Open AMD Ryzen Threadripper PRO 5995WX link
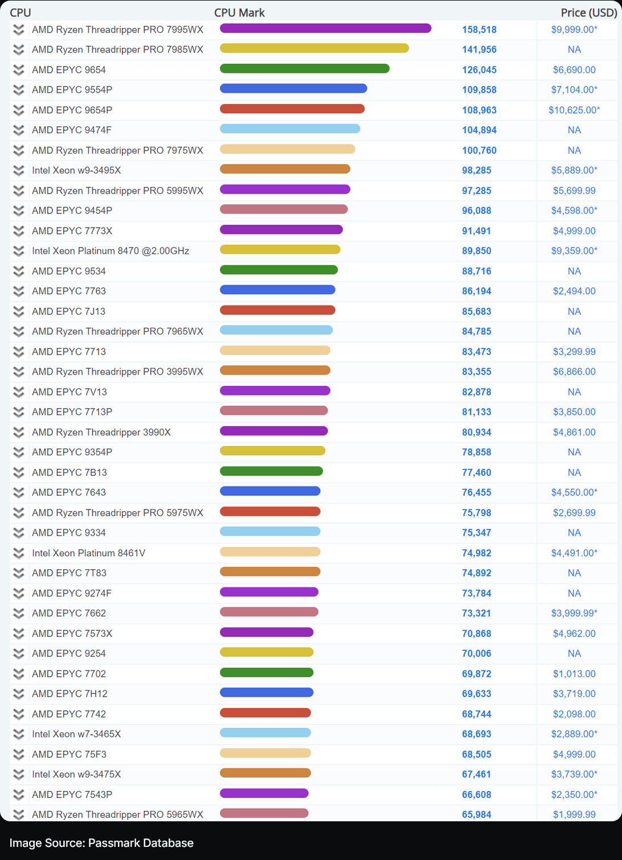Viewport: 622px width, 860px height. coord(117,191)
